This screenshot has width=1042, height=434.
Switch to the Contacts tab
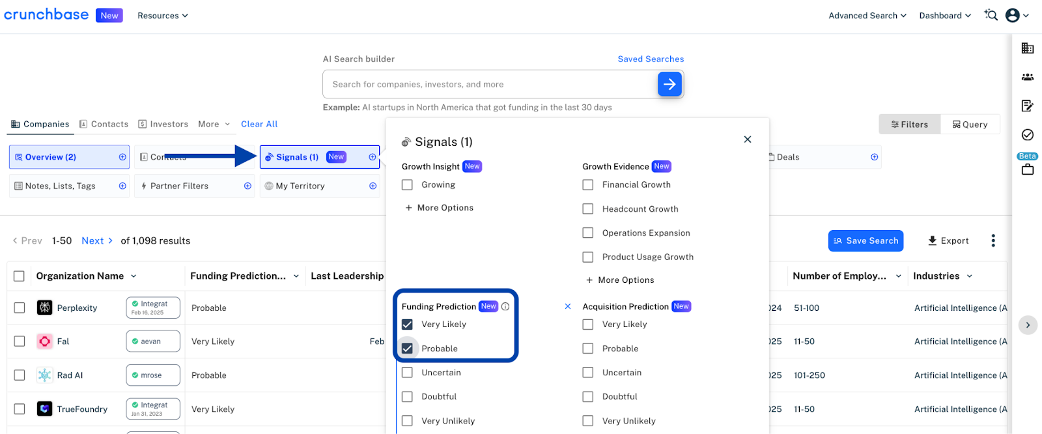(104, 124)
